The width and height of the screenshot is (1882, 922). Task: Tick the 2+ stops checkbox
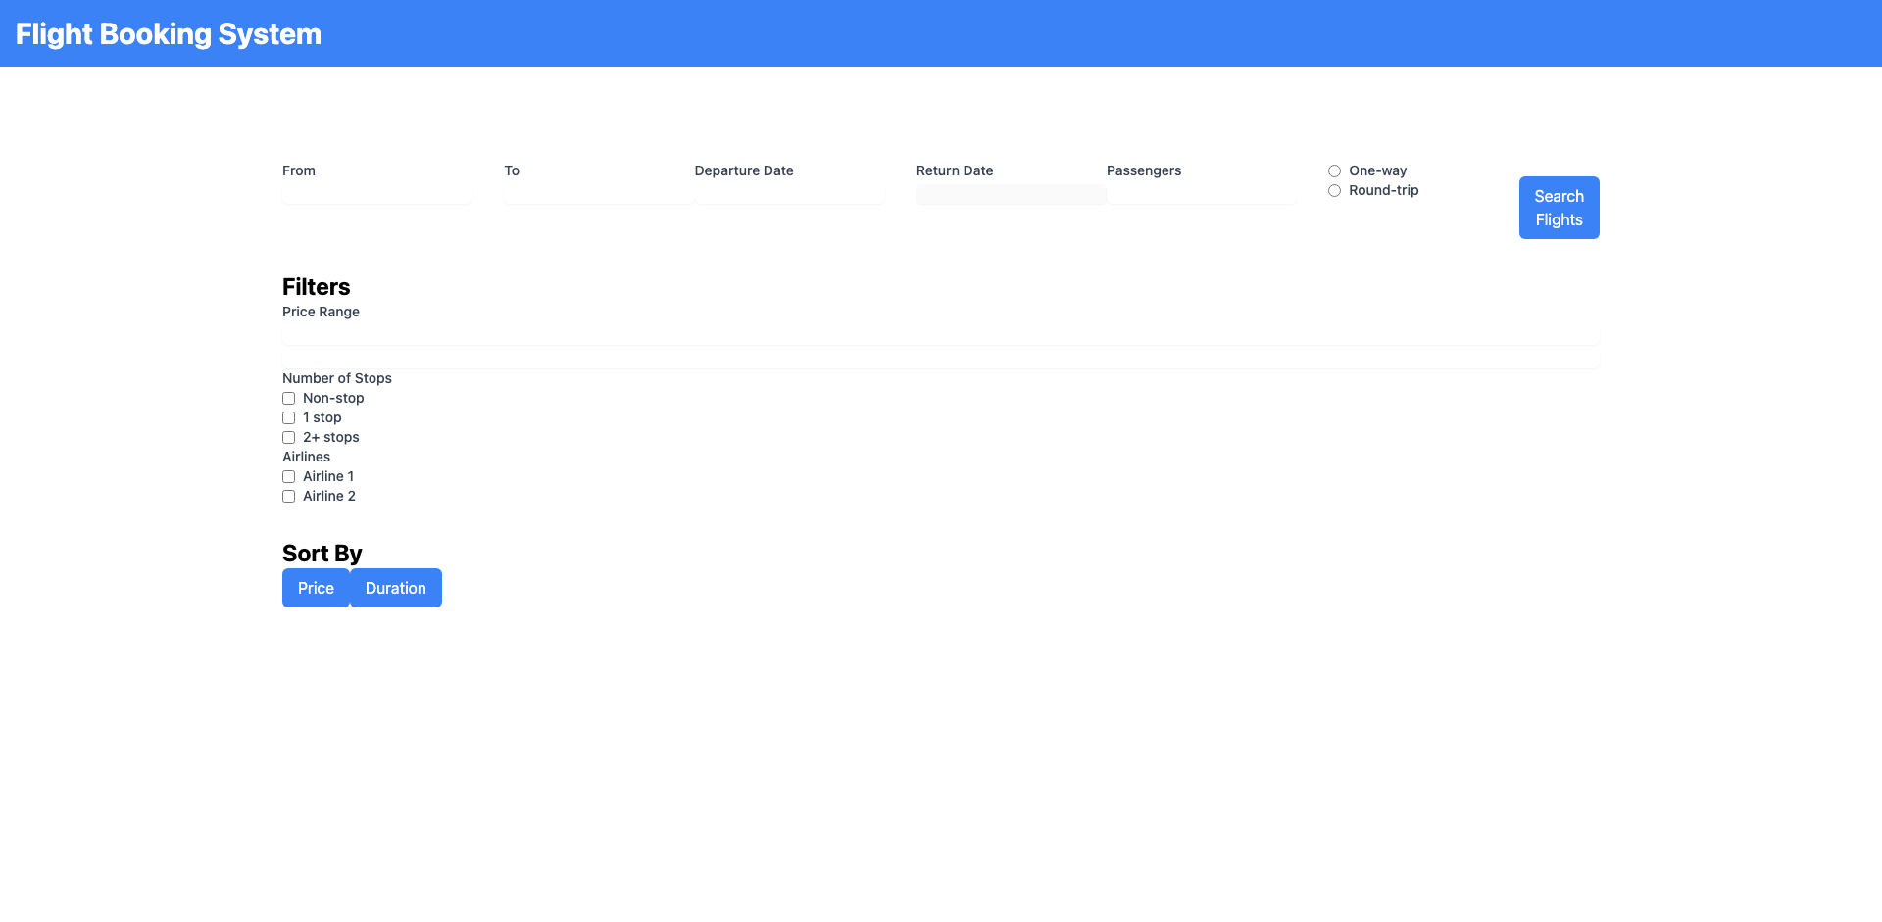289,438
